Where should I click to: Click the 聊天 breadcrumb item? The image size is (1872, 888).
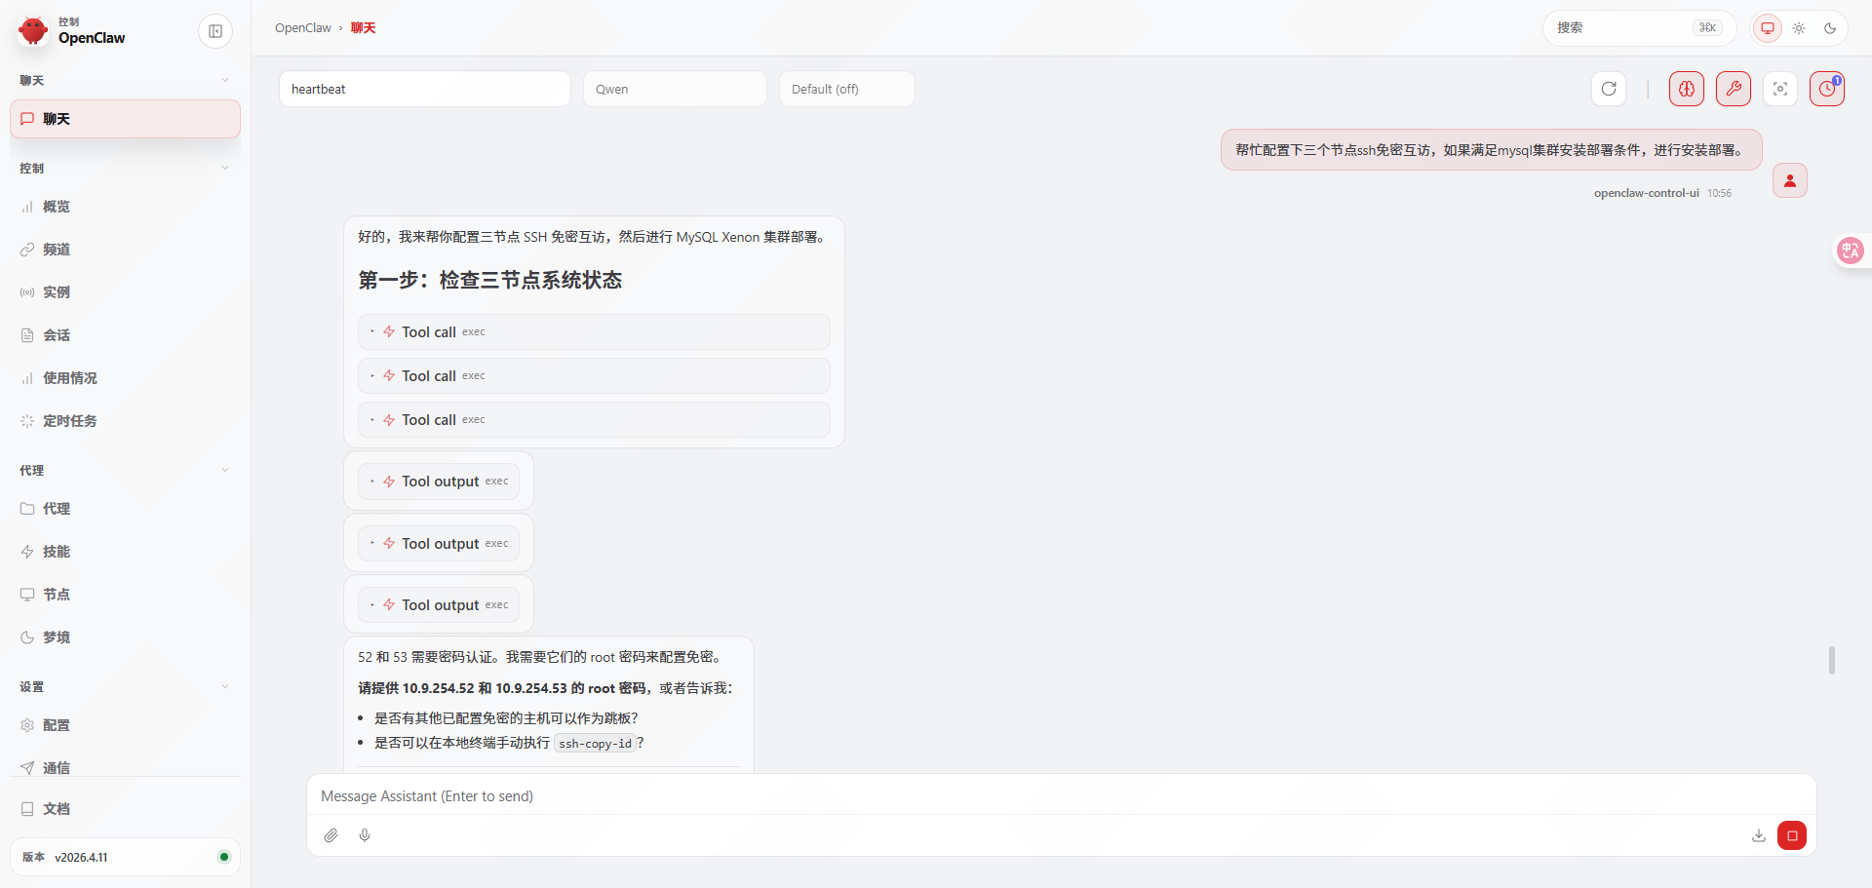(363, 28)
